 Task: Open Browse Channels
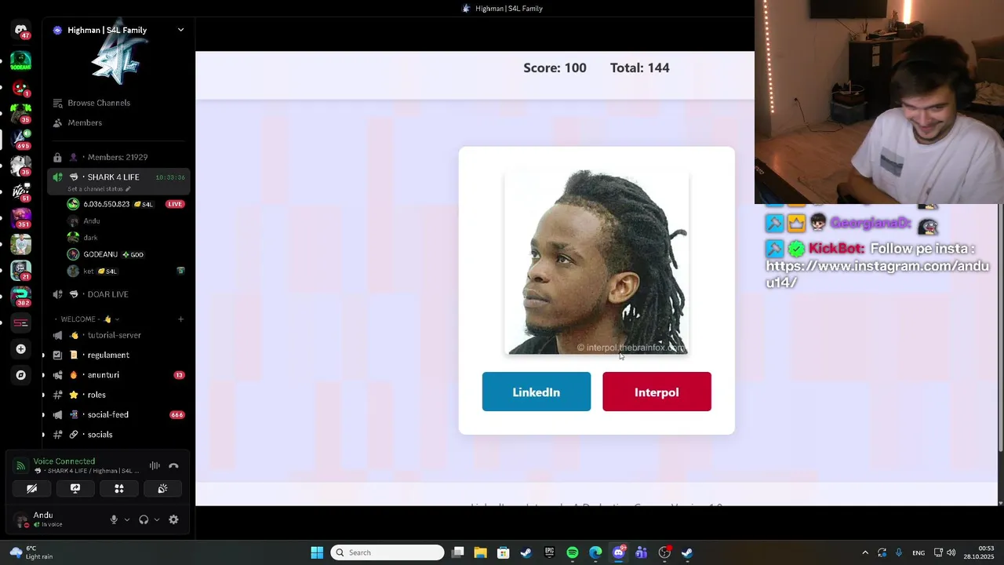click(119, 103)
